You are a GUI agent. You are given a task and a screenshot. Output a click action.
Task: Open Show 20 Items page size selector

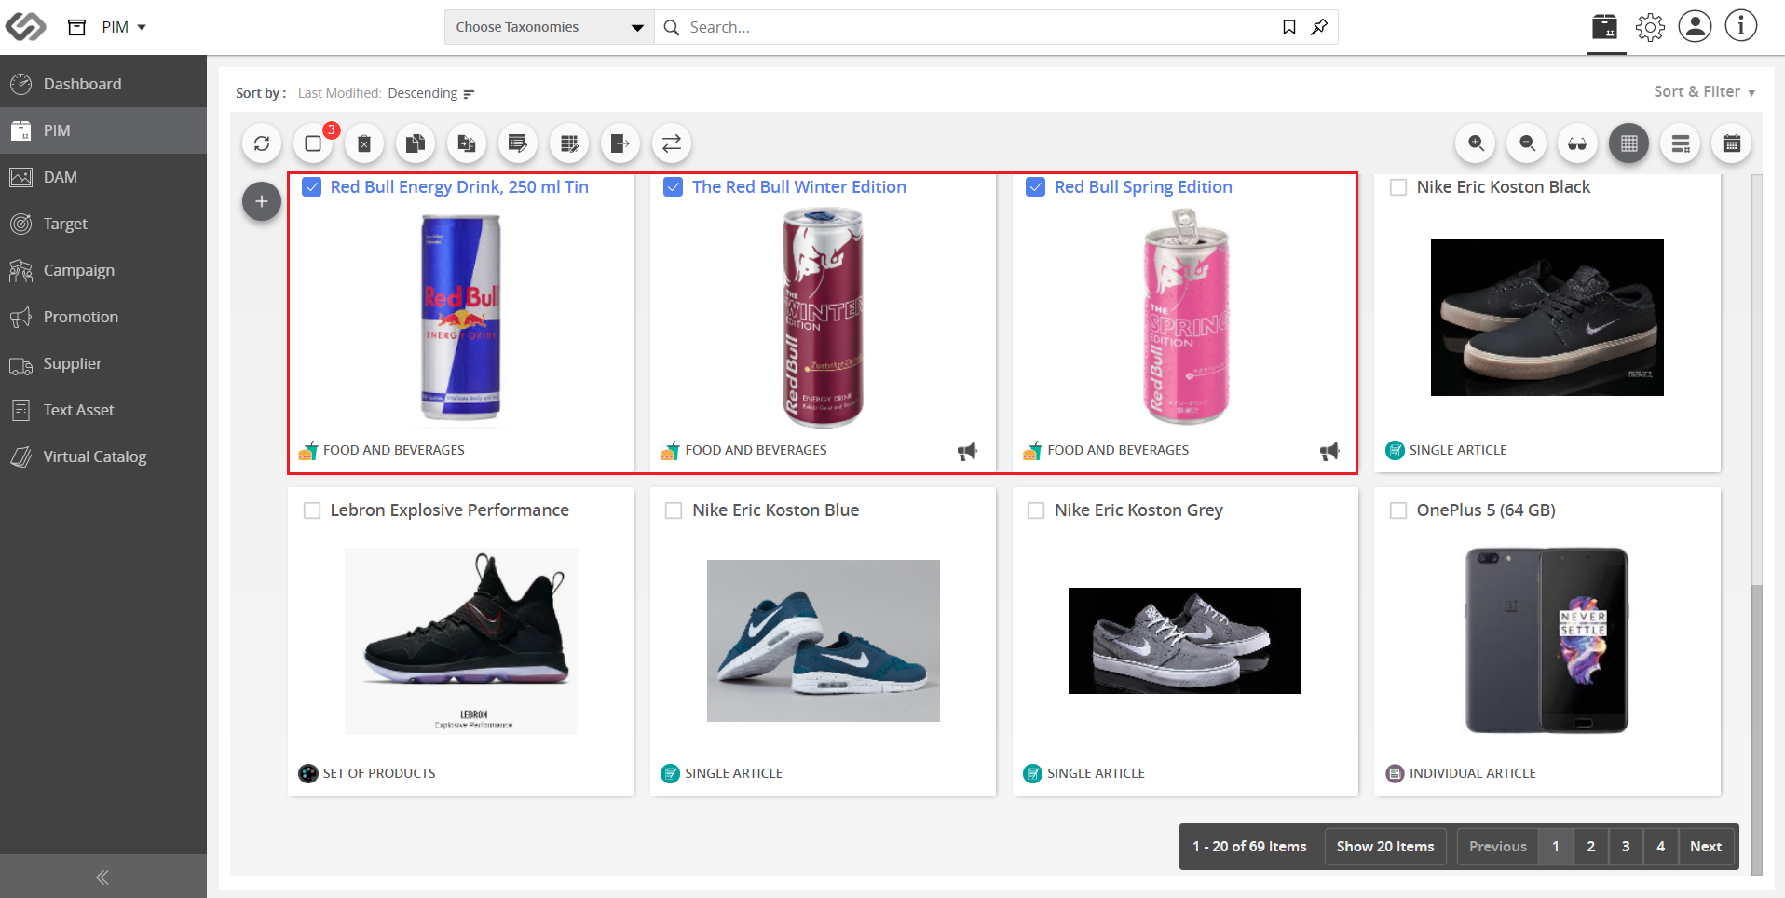[x=1385, y=847]
